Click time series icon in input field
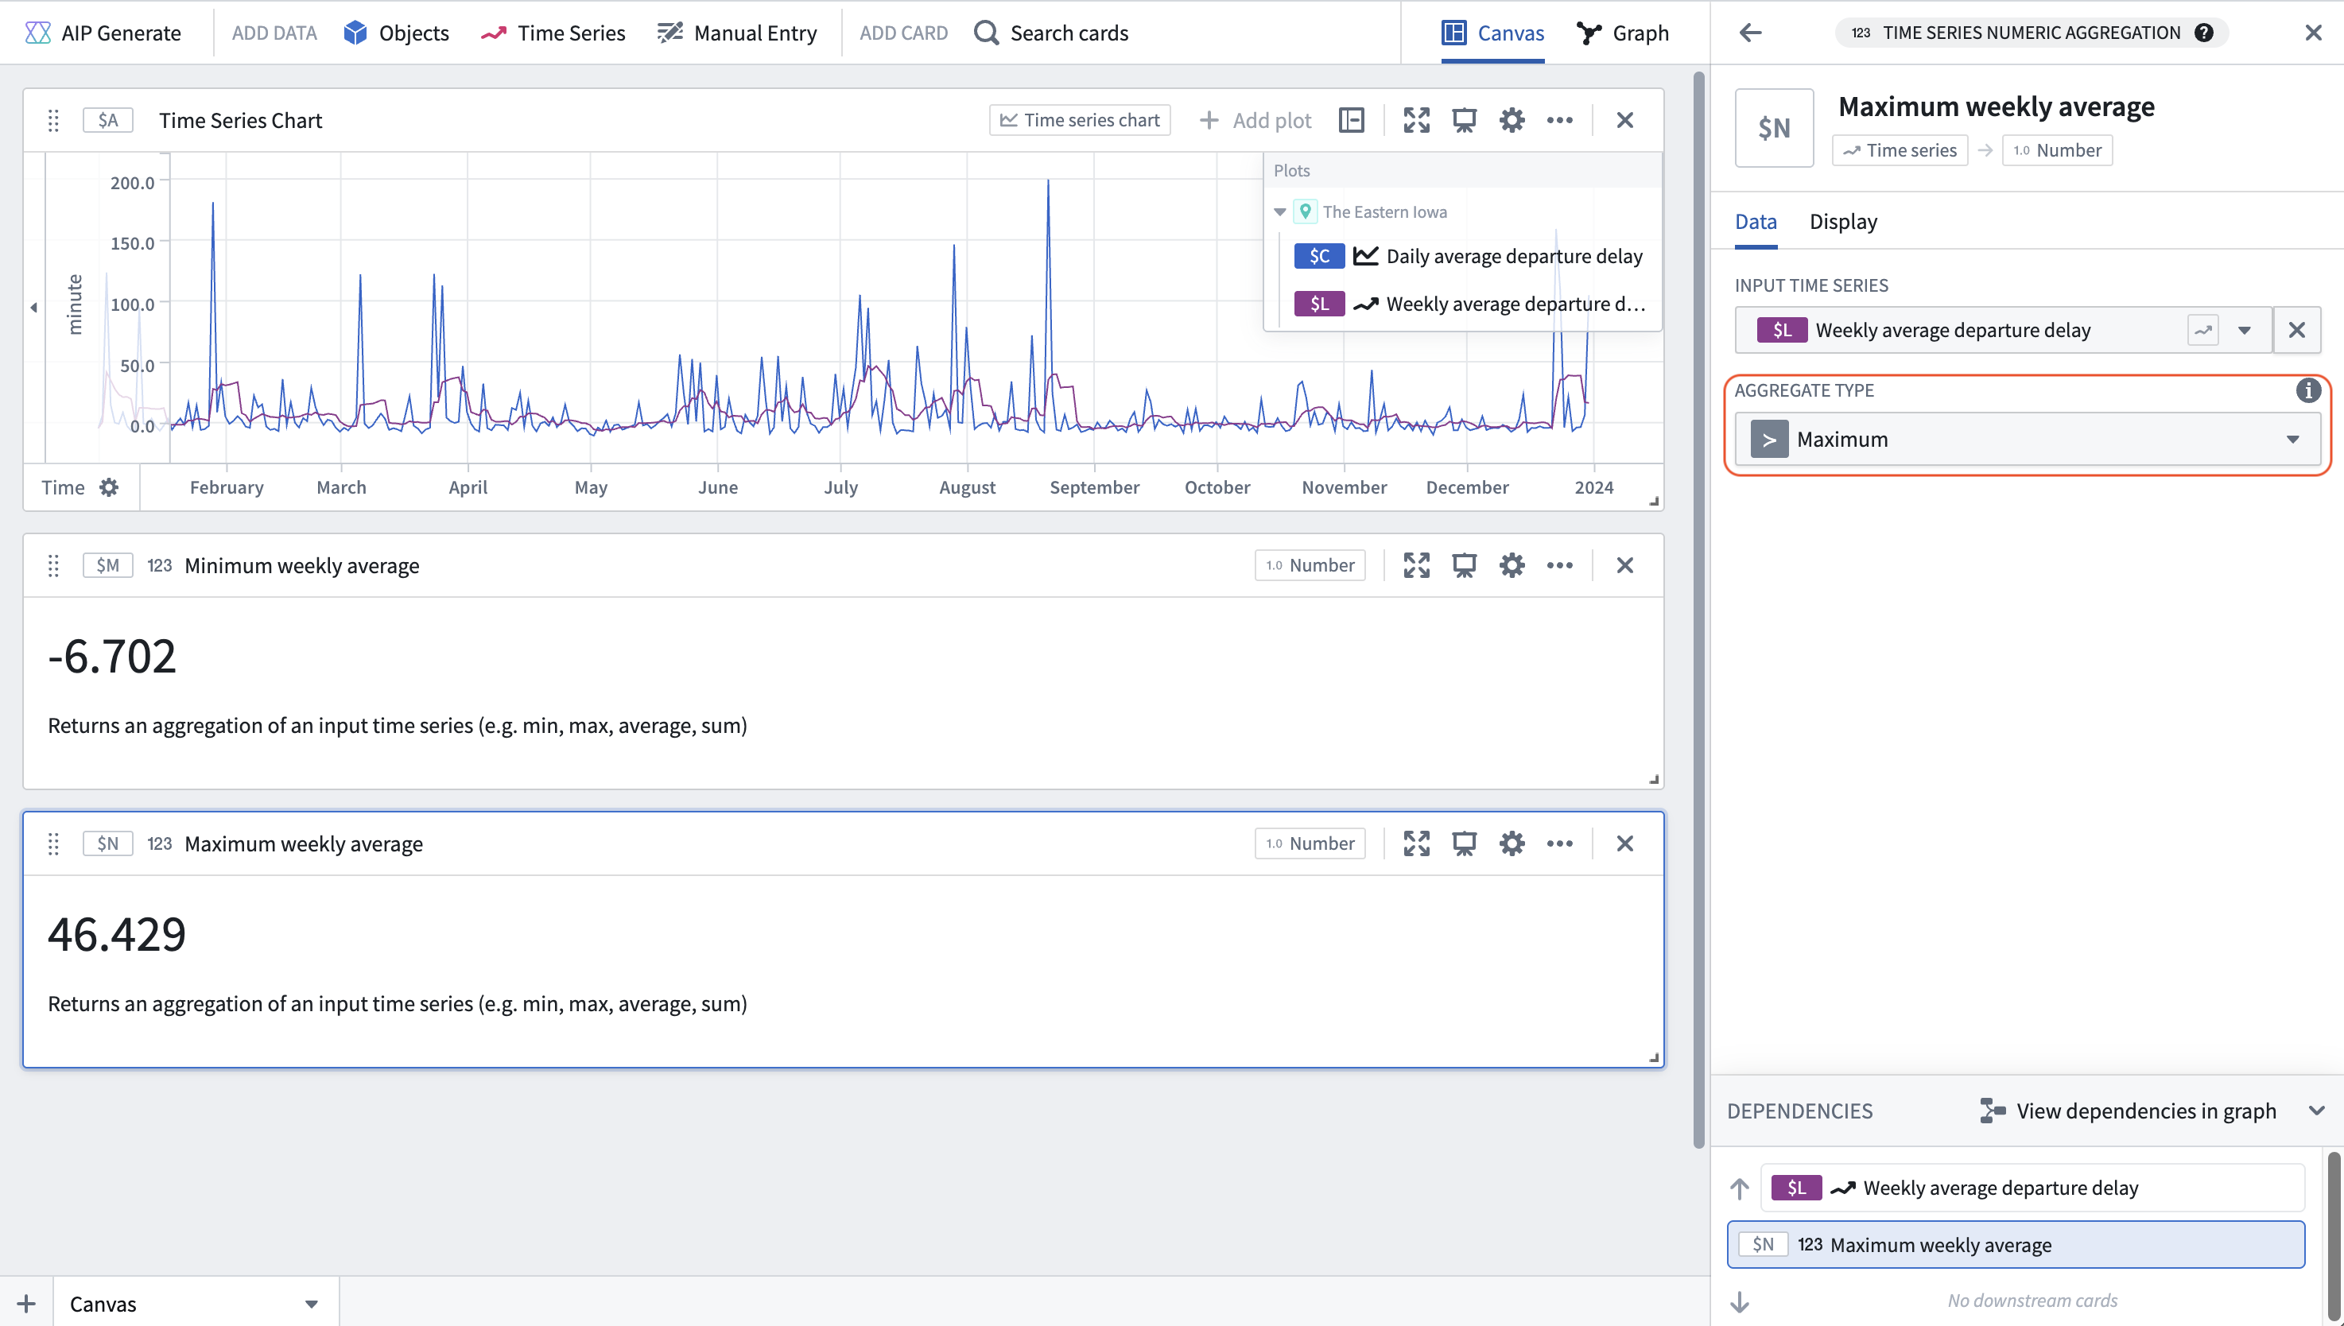This screenshot has height=1326, width=2344. click(x=2202, y=331)
